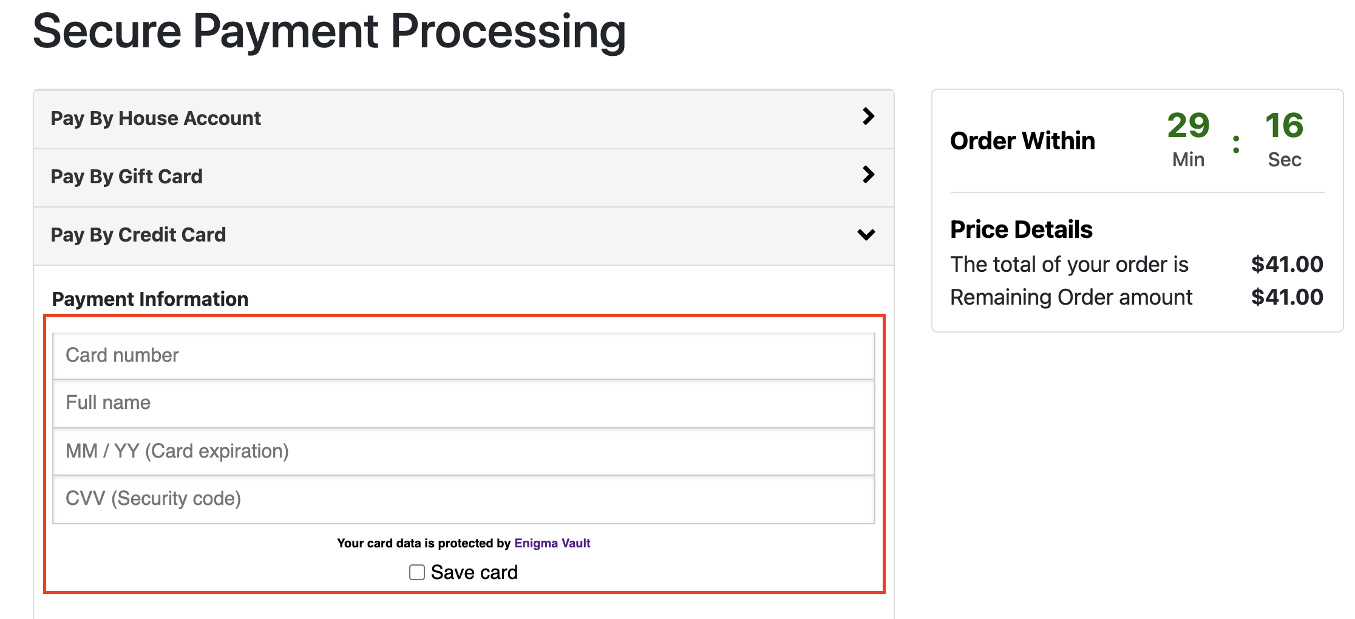The image size is (1355, 619).
Task: Select the MM / YY card expiration field
Action: coord(463,452)
